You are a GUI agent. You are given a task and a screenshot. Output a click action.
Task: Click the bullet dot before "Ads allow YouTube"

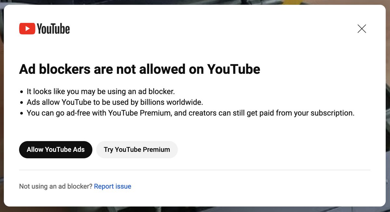[21, 103]
